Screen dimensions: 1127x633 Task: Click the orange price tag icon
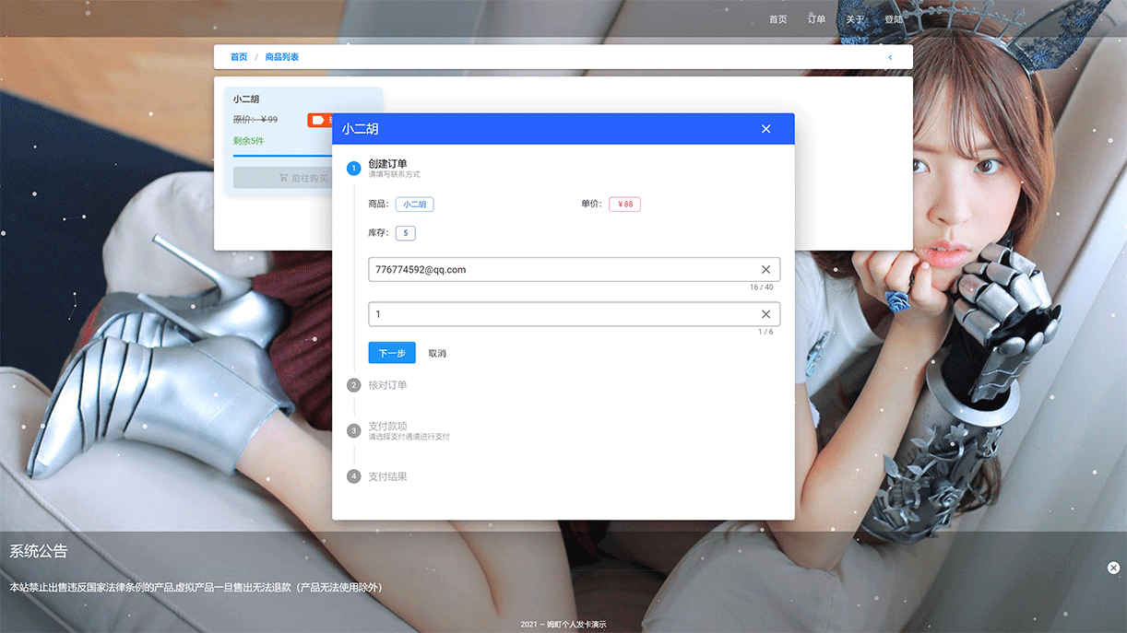coord(317,120)
